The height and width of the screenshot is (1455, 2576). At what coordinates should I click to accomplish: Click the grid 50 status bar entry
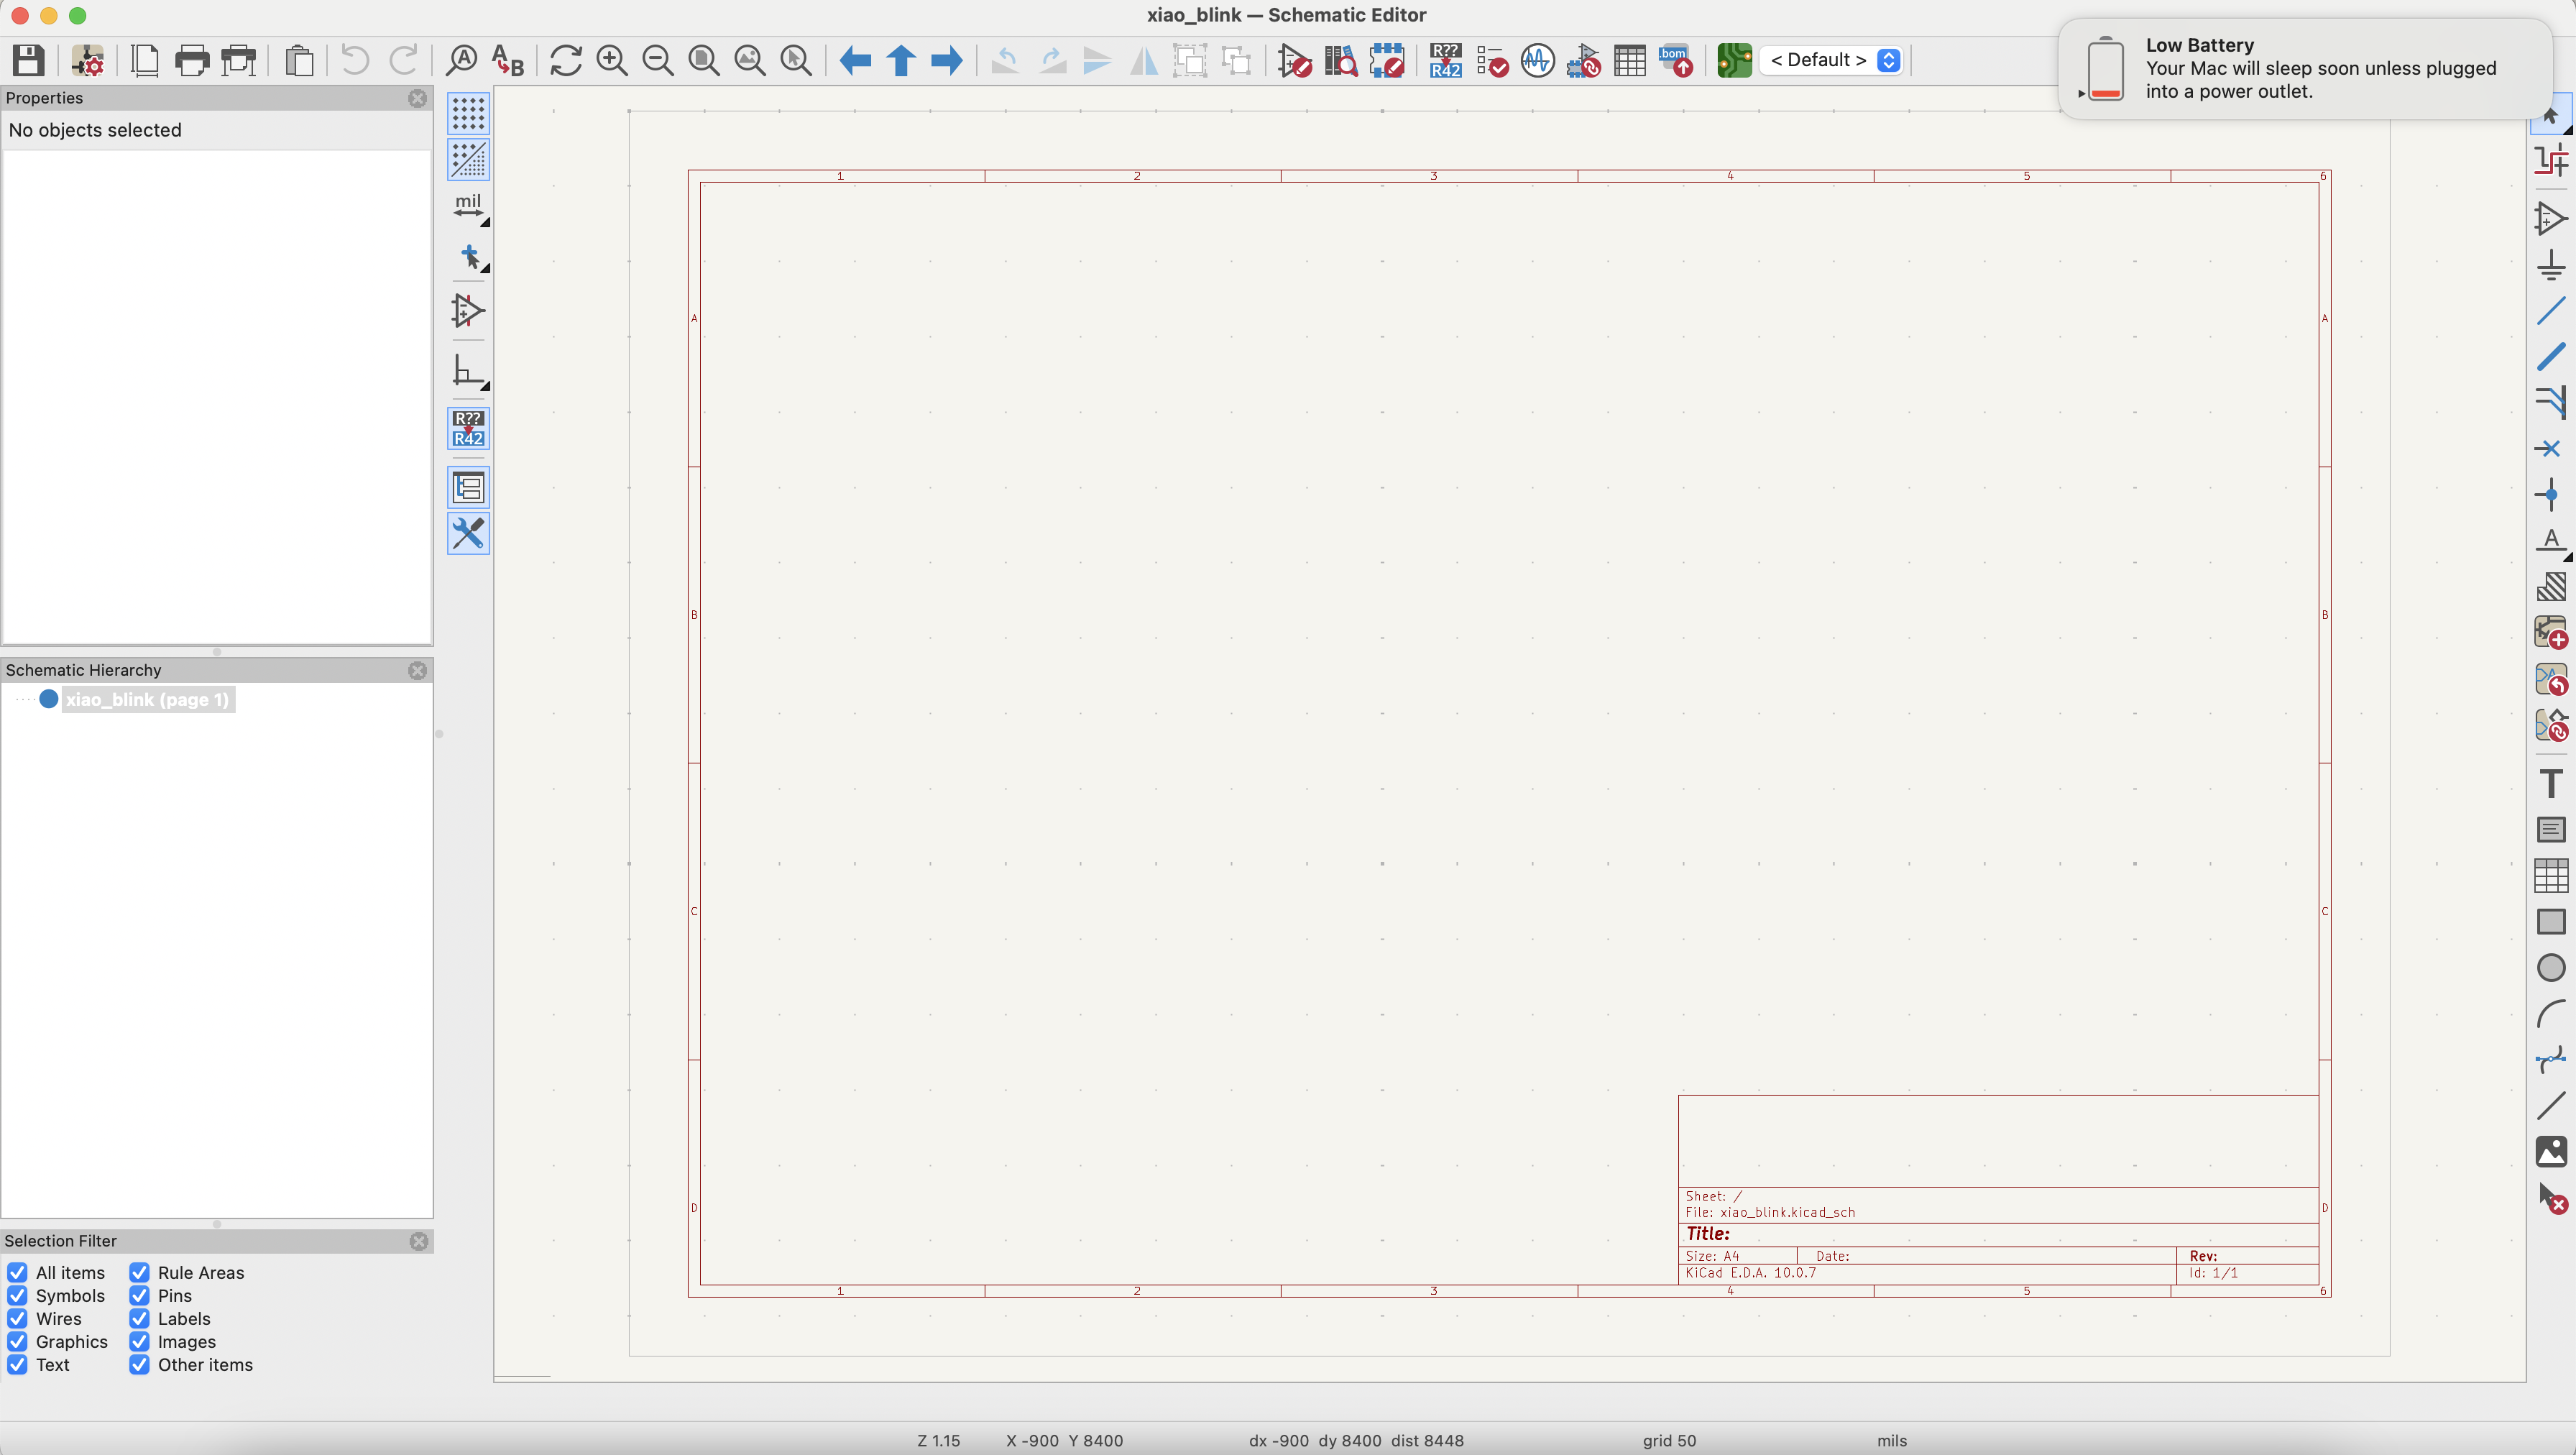[1669, 1440]
